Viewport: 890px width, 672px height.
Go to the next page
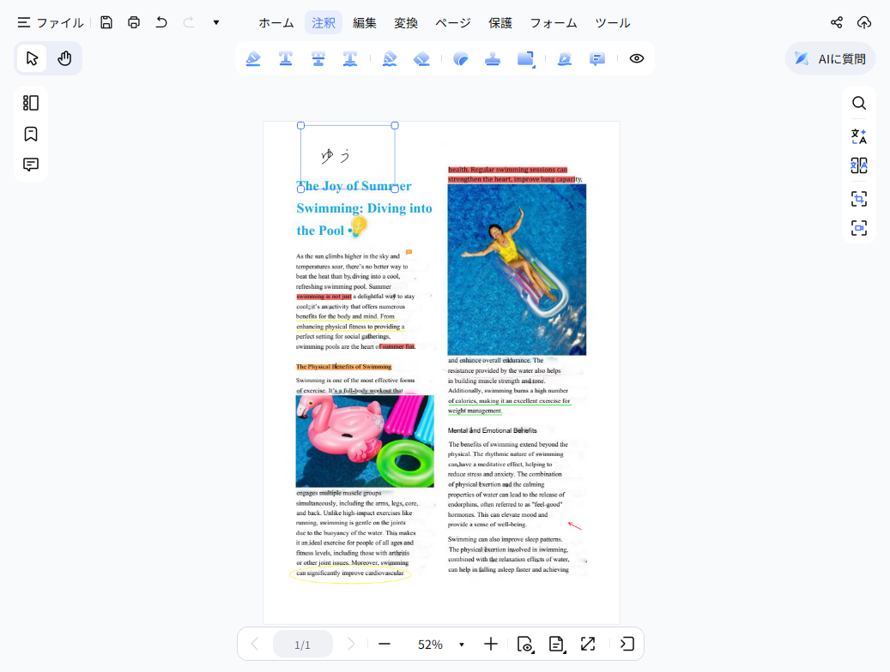(x=351, y=645)
